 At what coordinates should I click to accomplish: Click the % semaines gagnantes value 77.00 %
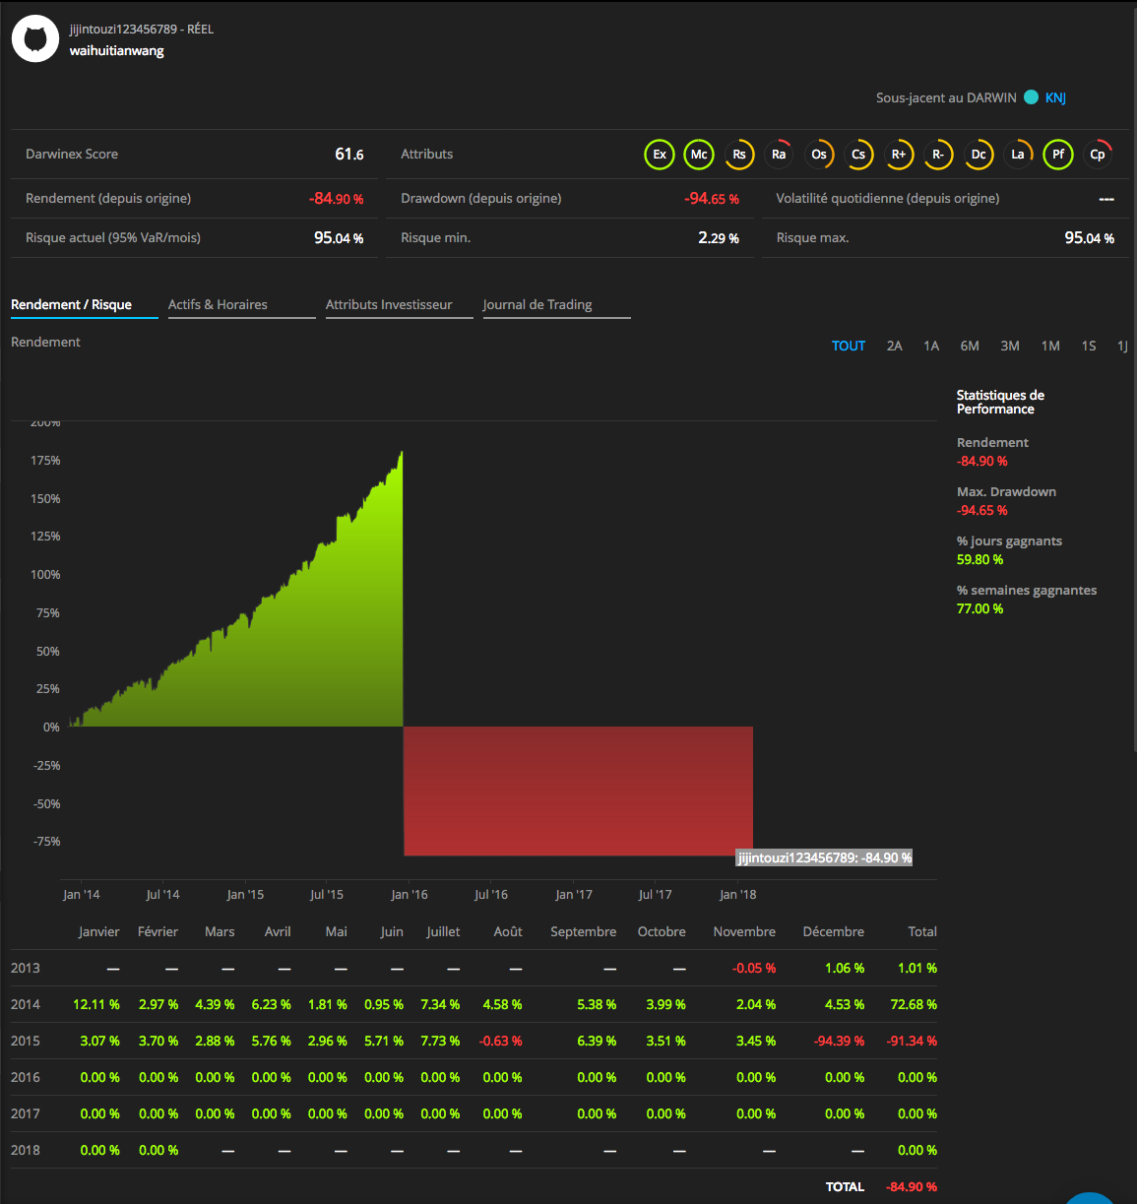[x=980, y=609]
